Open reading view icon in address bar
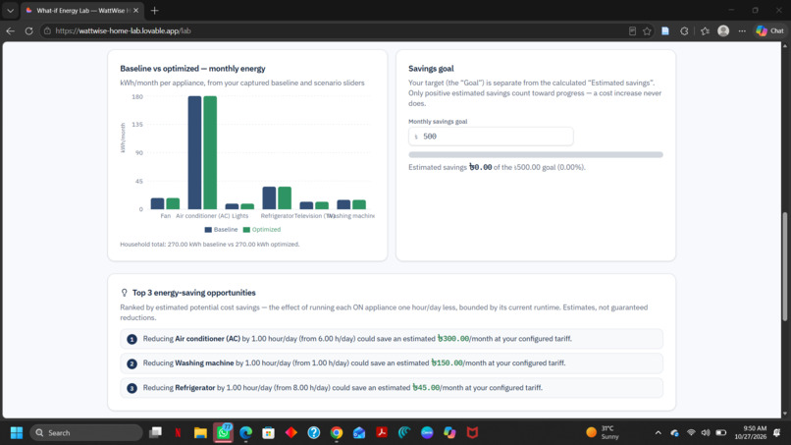 pos(632,30)
